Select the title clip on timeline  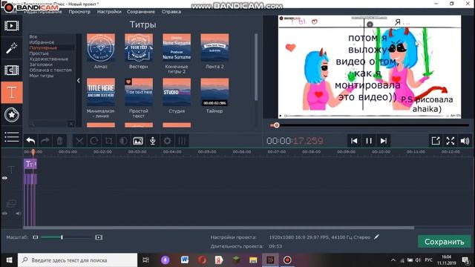(30, 164)
